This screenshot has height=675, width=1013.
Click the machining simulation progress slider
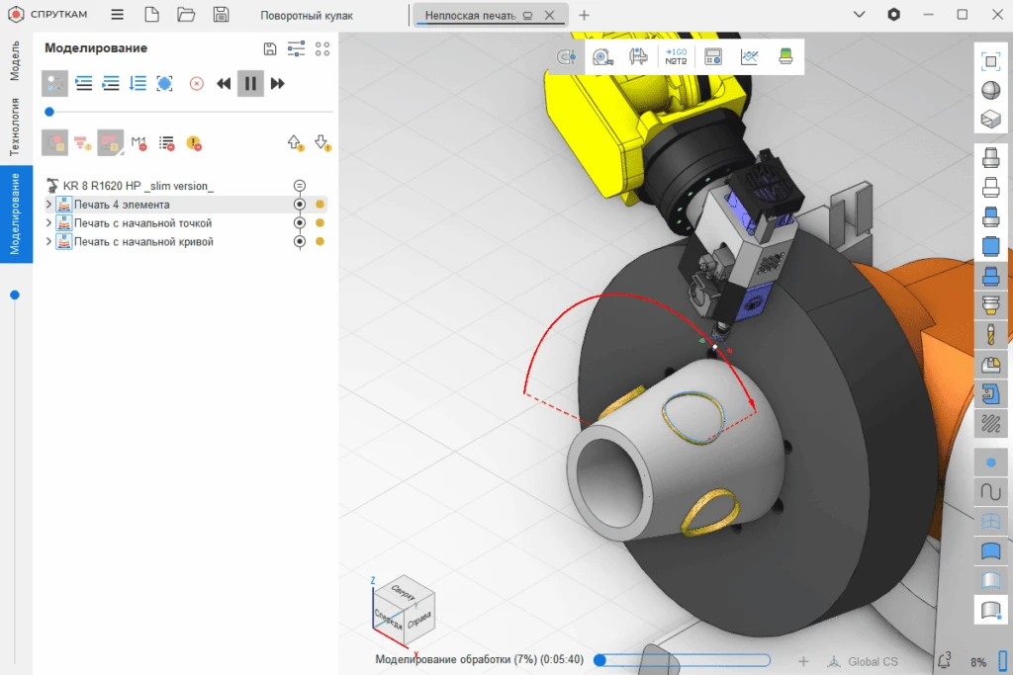683,660
